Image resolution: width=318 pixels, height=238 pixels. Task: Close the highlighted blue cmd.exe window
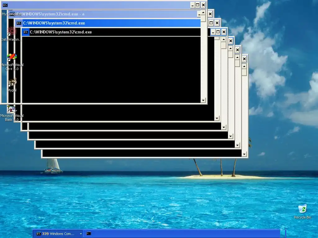pyautogui.click(x=217, y=23)
